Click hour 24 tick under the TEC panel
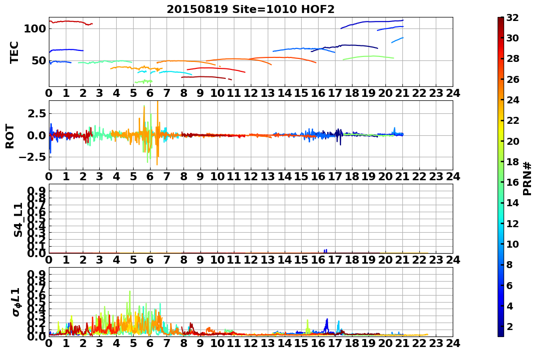The height and width of the screenshot is (354, 537). (x=453, y=93)
